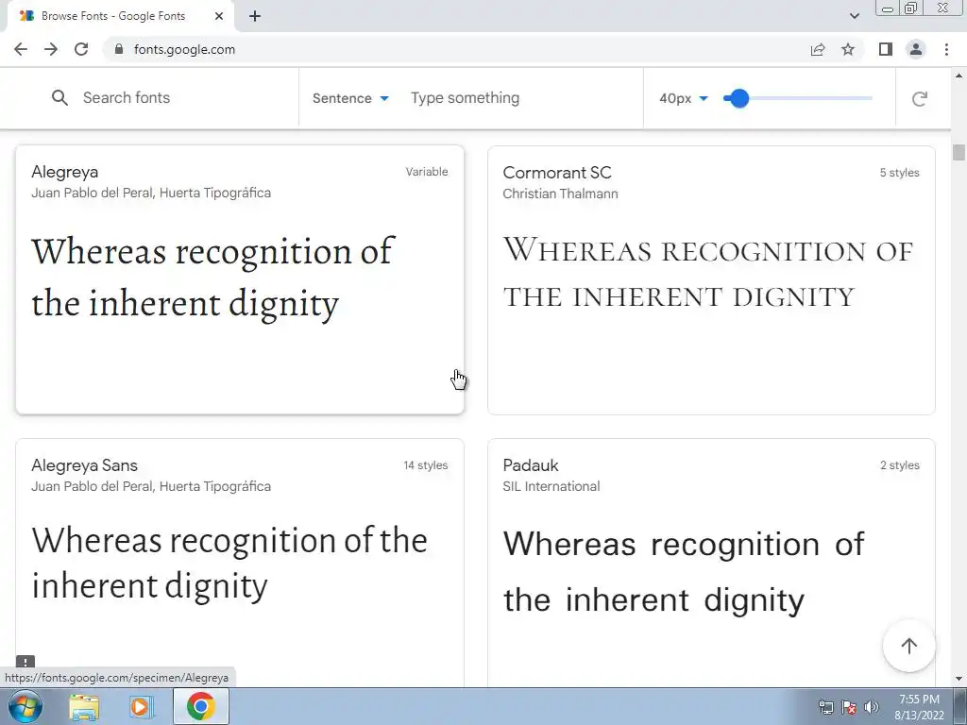Viewport: 967px width, 725px height.
Task: Open the Chrome three-dot menu
Action: [946, 49]
